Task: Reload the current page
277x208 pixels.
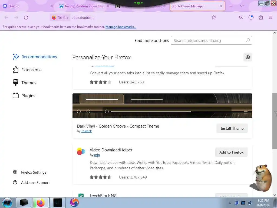Action: pos(26,18)
